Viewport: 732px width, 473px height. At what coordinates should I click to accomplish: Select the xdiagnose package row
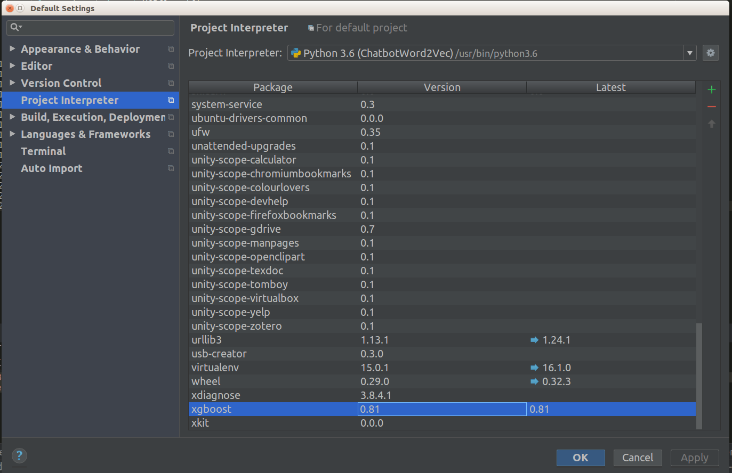(442, 395)
